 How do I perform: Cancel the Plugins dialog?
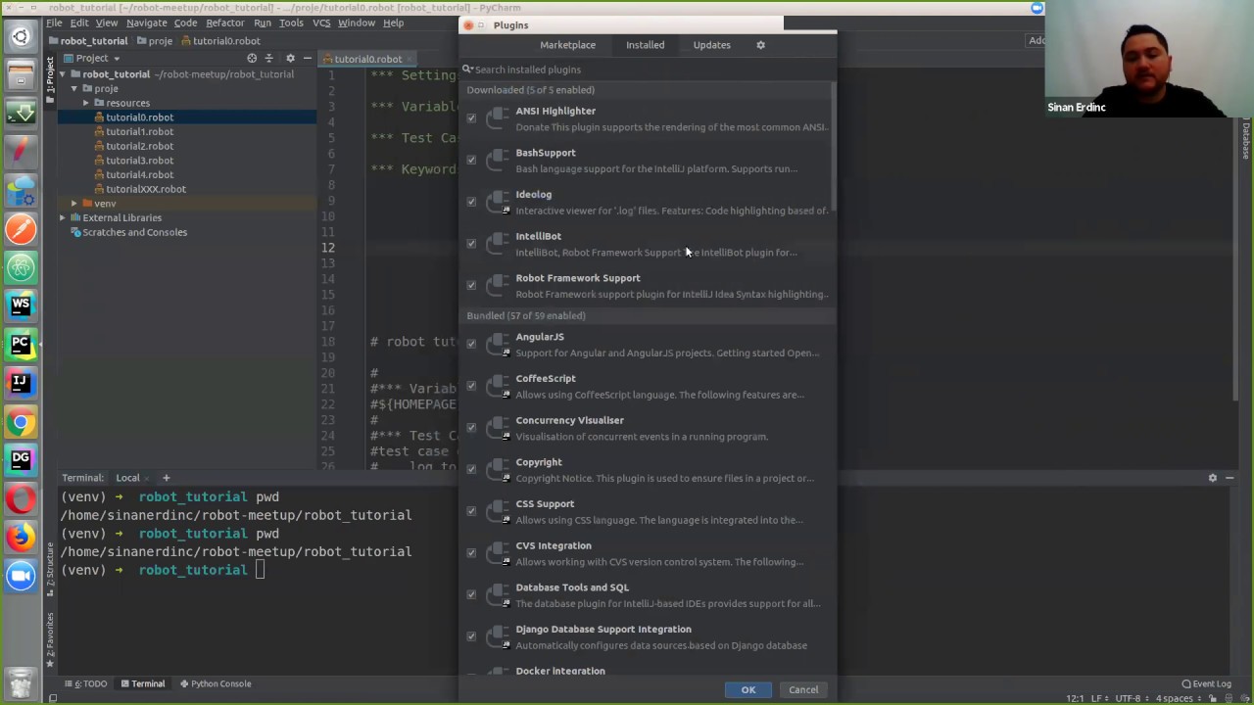(x=803, y=689)
